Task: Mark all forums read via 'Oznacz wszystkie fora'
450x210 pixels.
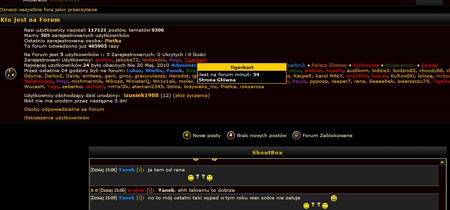Action: (x=48, y=10)
